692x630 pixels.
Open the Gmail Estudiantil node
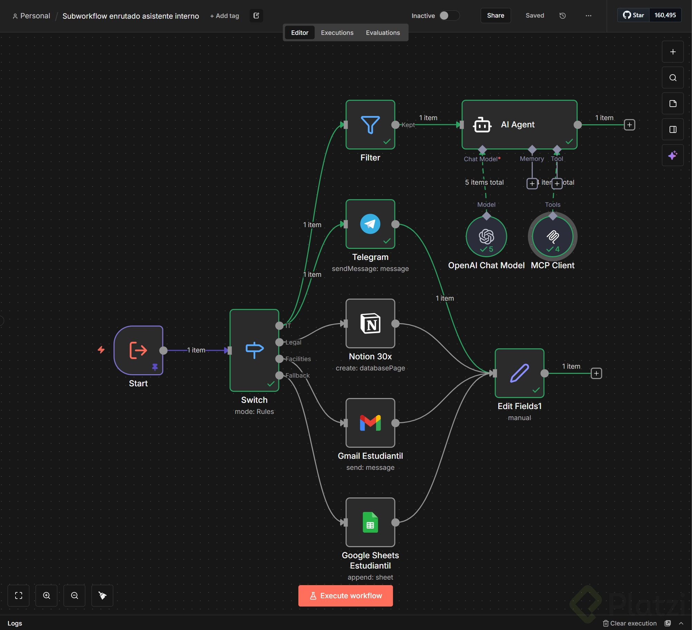(x=370, y=423)
